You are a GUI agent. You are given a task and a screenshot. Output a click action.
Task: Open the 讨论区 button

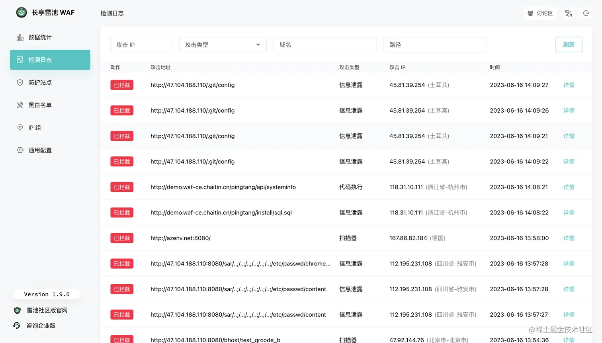(540, 13)
